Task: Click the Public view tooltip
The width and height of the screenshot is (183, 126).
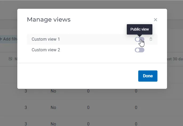Action: click(x=140, y=29)
